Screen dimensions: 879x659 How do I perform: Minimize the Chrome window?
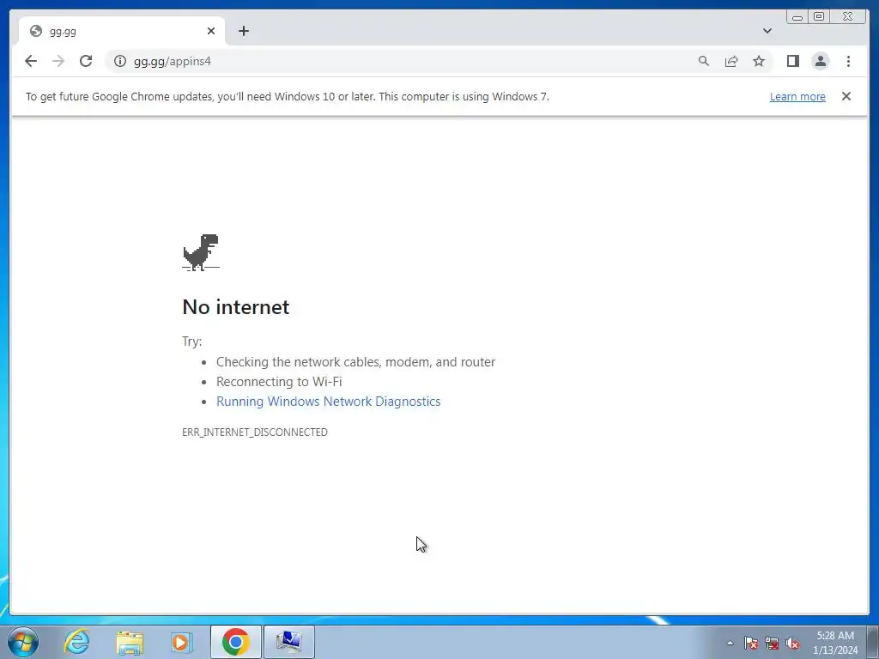tap(797, 16)
